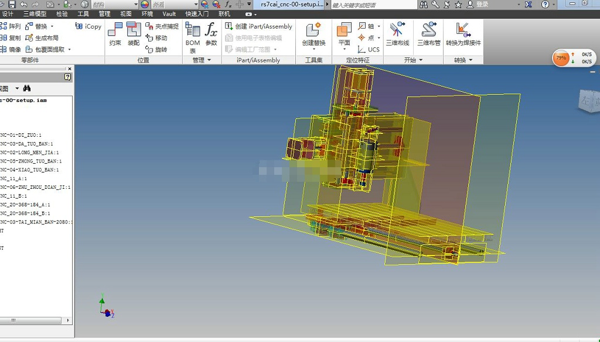Open the Material (材料) combo box
Screen dimensions: 600x342
click(x=114, y=5)
